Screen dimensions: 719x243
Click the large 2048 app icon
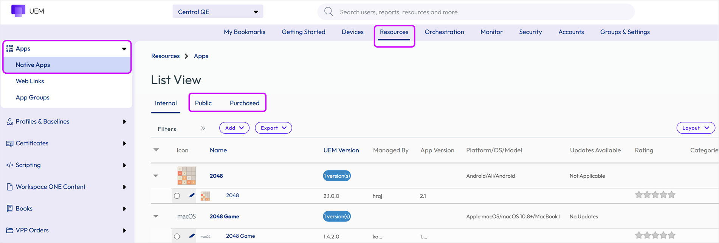[x=186, y=175]
